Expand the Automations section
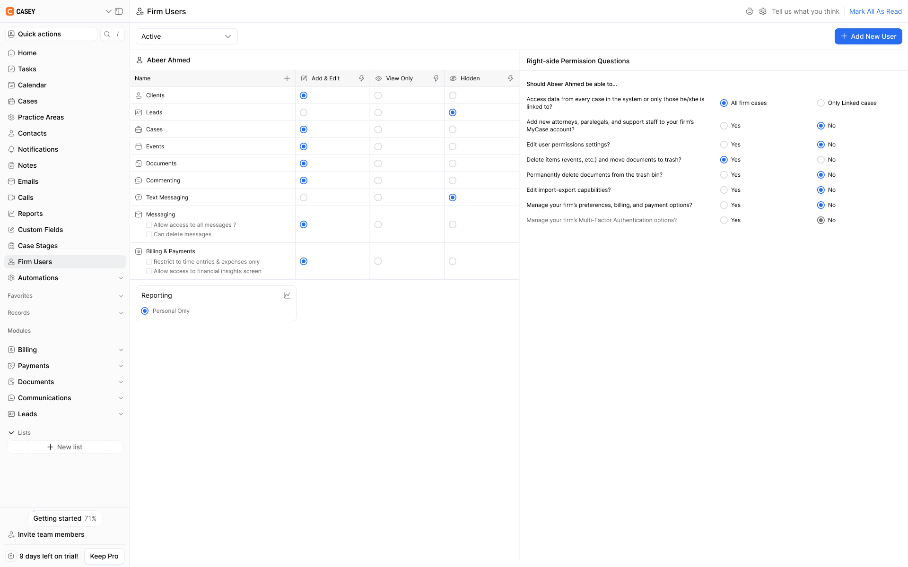Screen dimensions: 908x567 pos(121,278)
